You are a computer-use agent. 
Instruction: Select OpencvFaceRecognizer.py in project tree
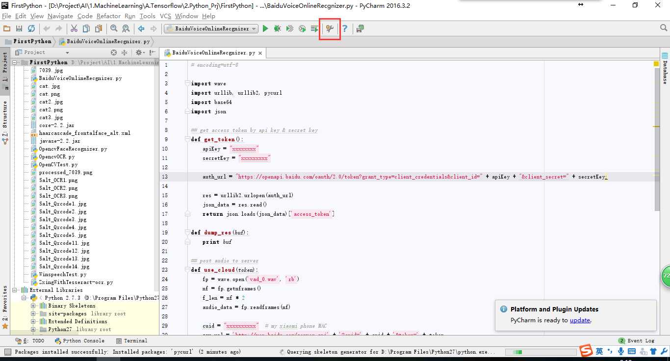[73, 149]
